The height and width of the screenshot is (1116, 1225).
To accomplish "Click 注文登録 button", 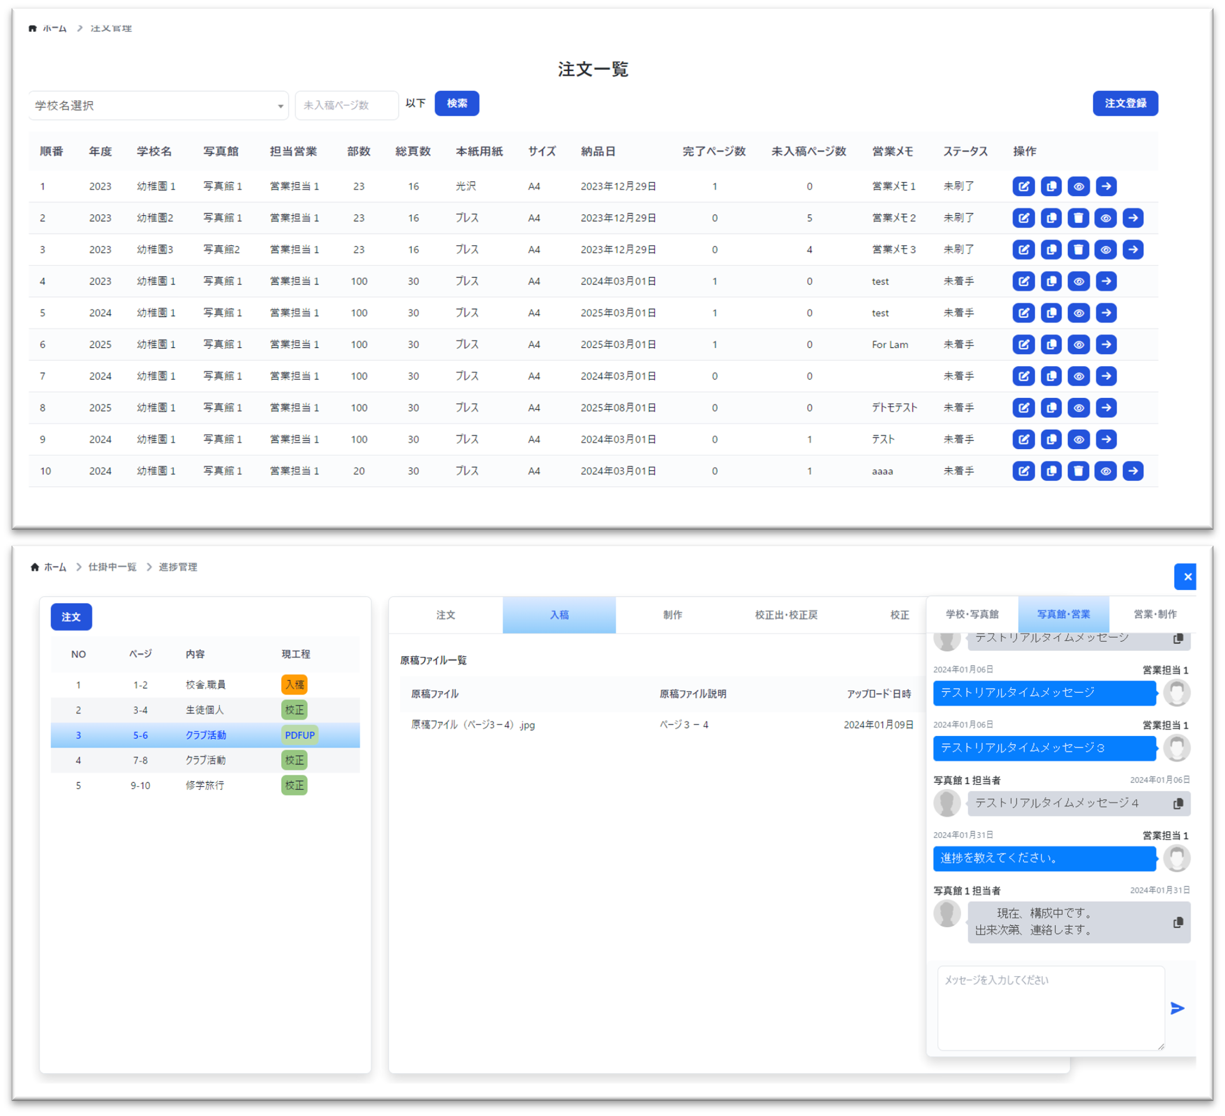I will 1125,103.
